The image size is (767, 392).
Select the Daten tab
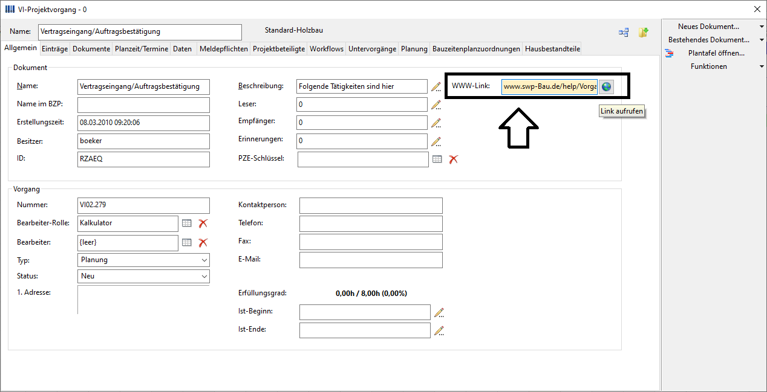(182, 49)
